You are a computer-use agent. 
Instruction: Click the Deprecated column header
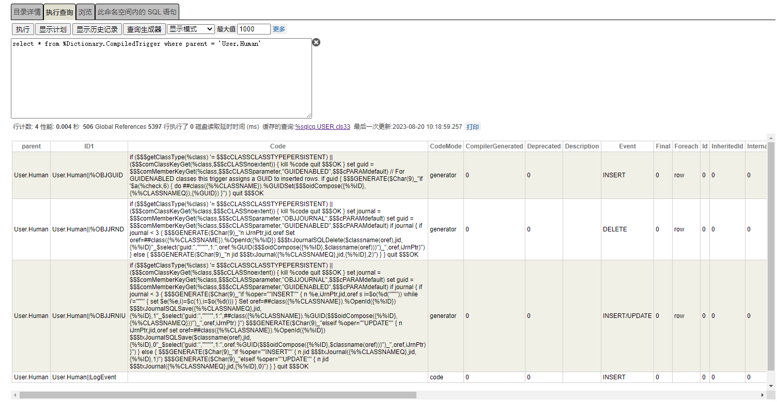544,146
